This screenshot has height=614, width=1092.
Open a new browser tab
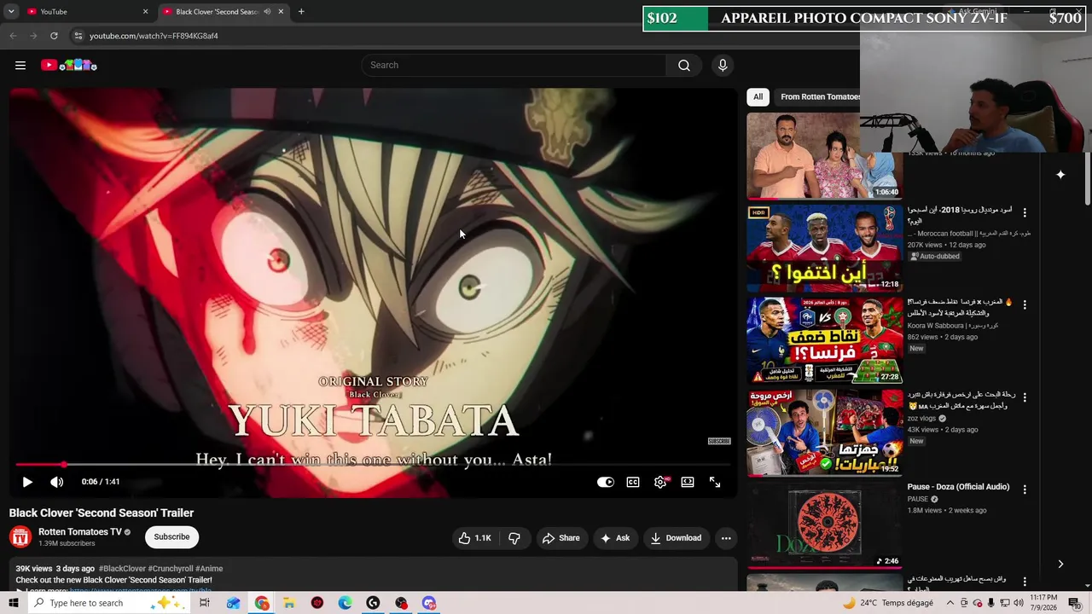pyautogui.click(x=301, y=11)
